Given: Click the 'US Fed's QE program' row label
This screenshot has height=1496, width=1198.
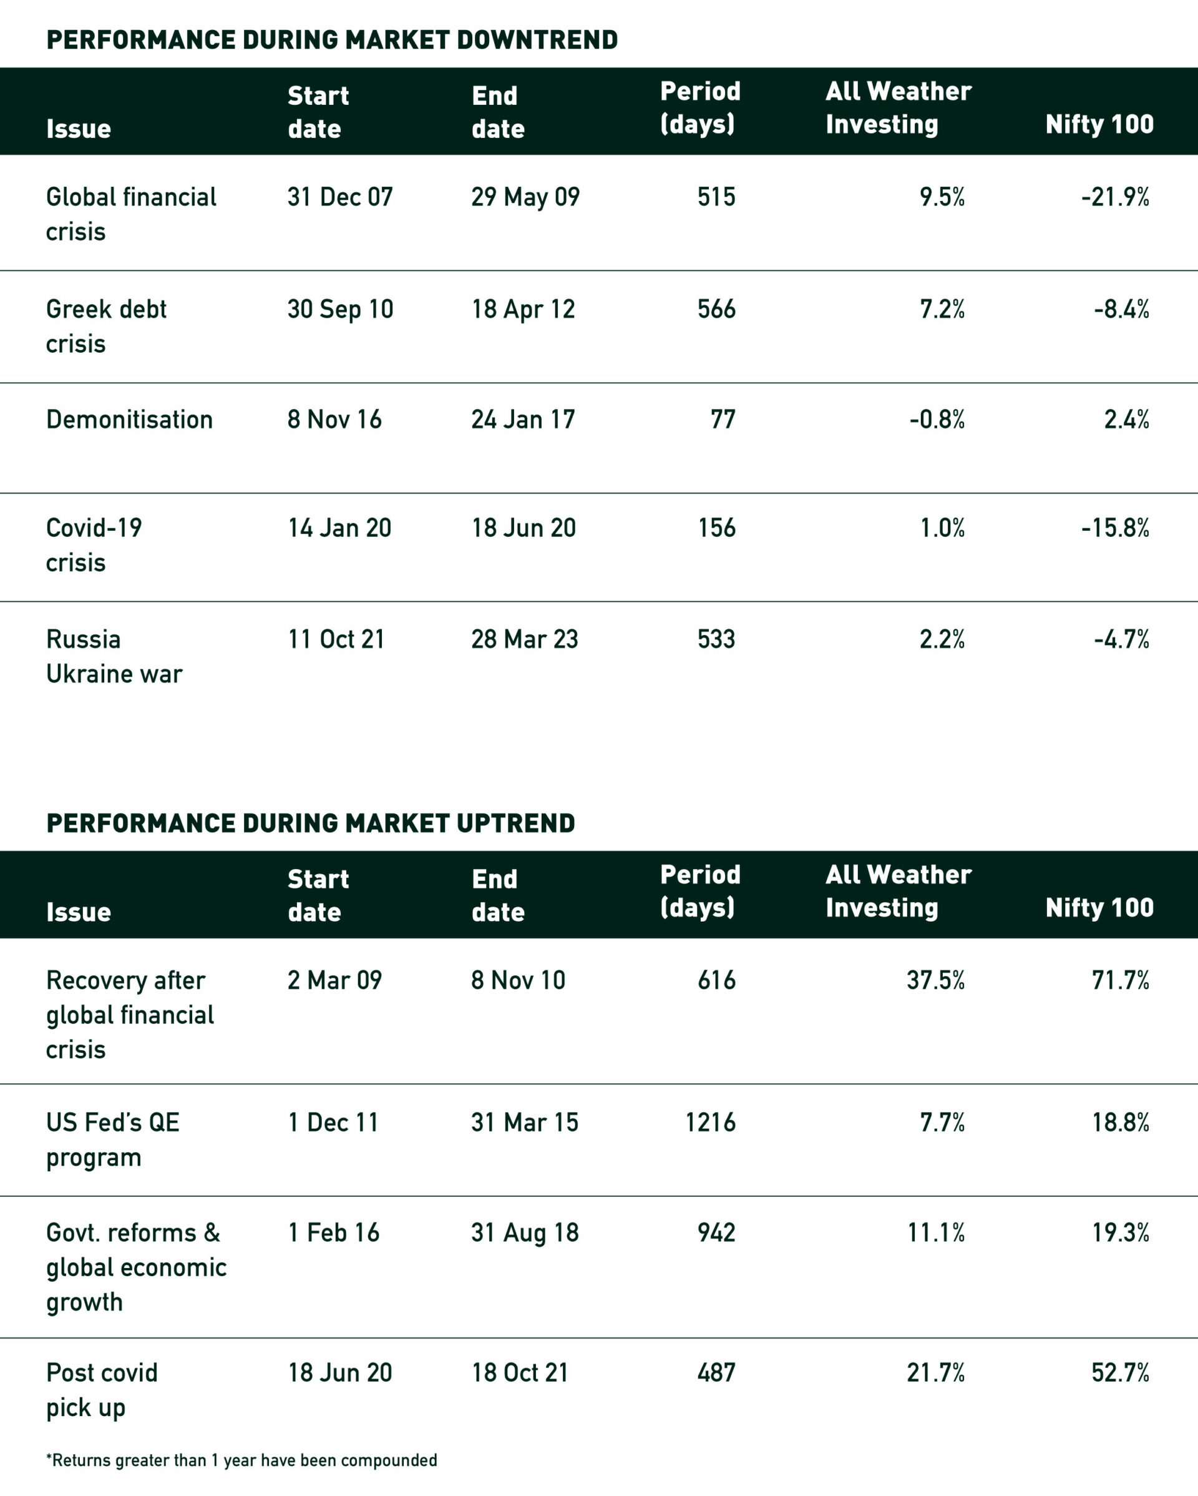Looking at the screenshot, I should tap(112, 1139).
